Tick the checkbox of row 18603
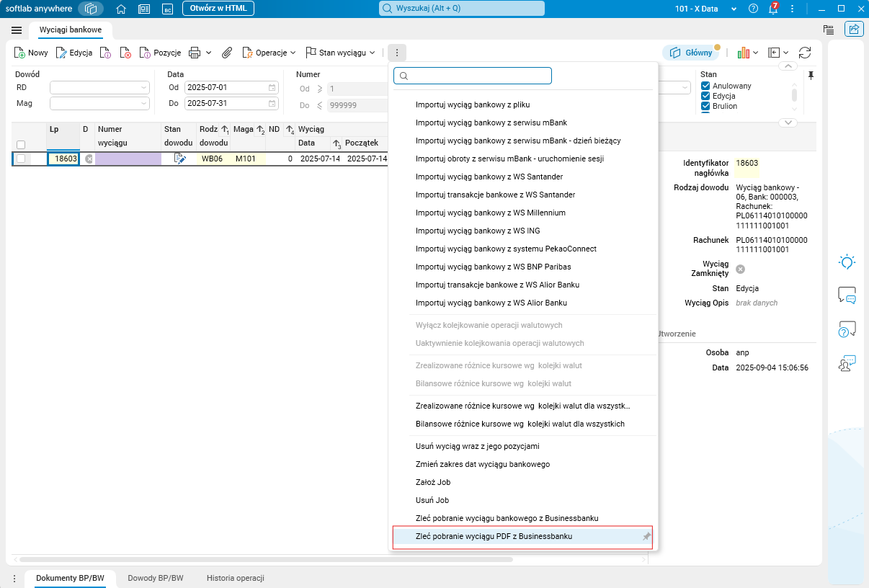The image size is (869, 588). click(x=21, y=159)
